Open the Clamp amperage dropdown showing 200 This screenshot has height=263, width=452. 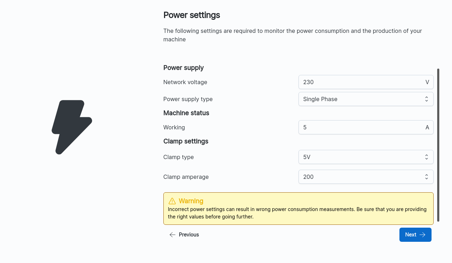click(x=366, y=177)
